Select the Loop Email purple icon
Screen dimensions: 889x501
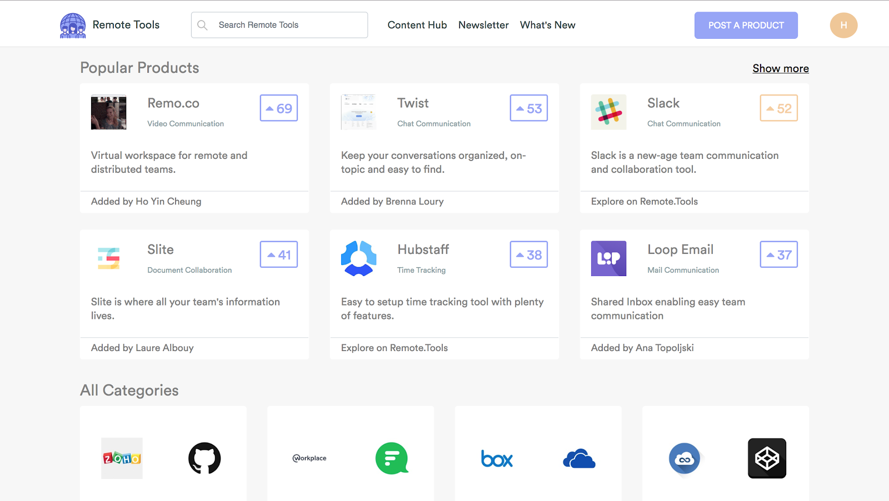tap(608, 258)
